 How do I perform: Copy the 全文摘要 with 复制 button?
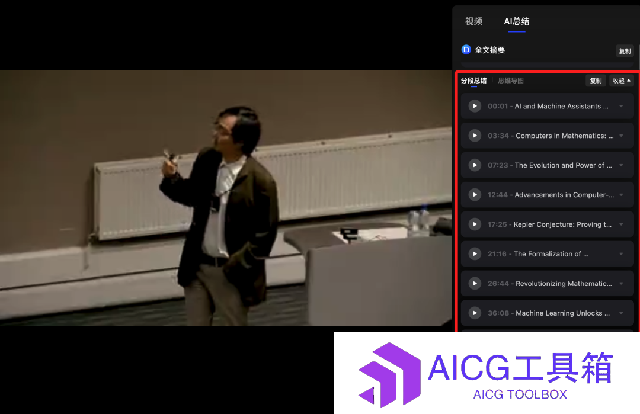[x=625, y=51]
